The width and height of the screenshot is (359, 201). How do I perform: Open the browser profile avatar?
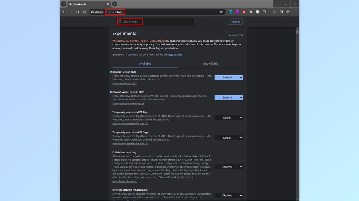tap(288, 12)
